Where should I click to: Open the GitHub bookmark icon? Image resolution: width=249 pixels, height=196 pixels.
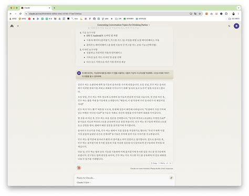point(94,18)
